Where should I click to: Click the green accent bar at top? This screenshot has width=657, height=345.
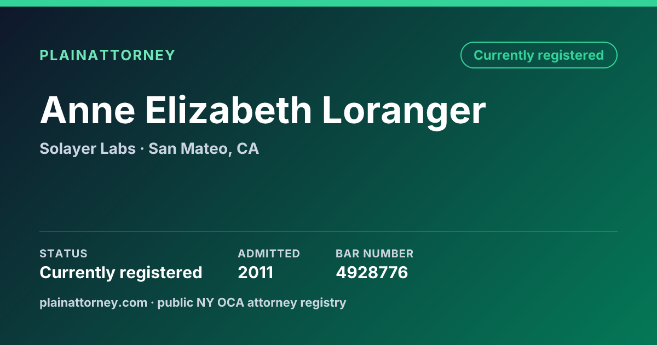(x=328, y=3)
